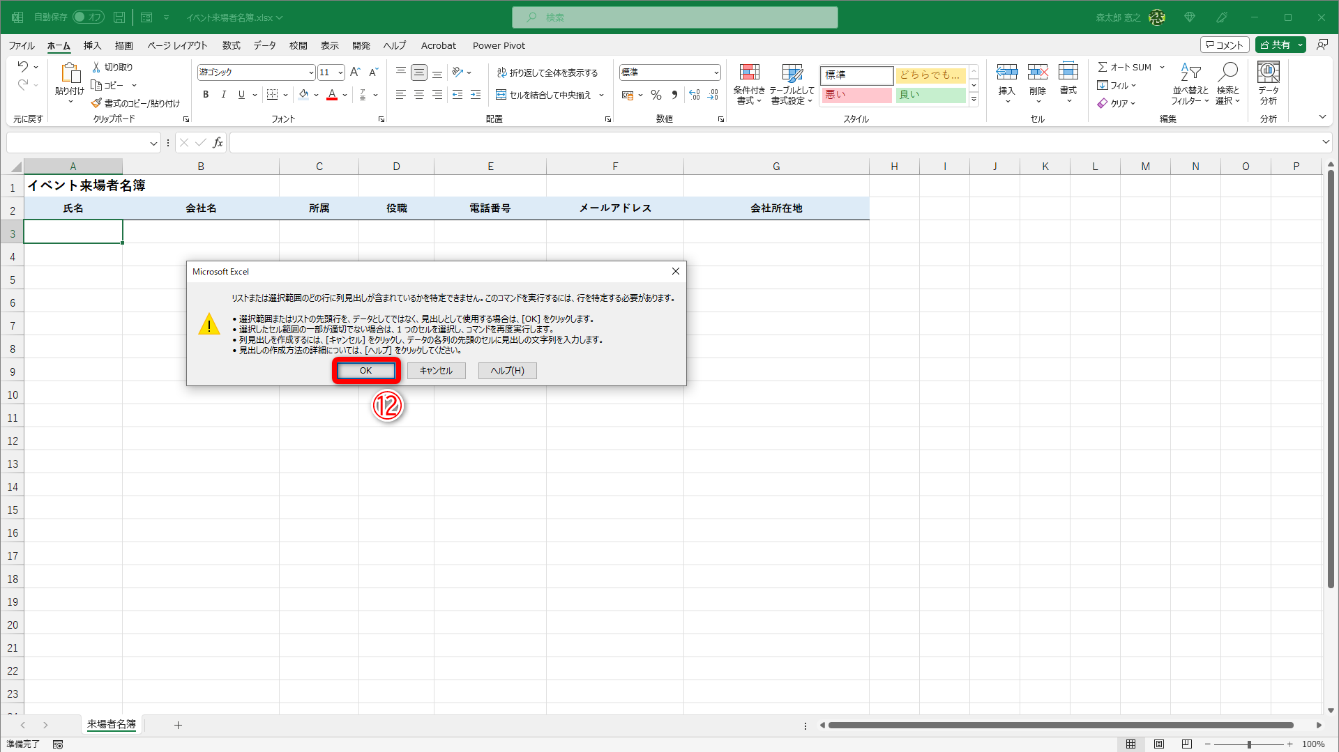Apply percent style format
1339x752 pixels.
(656, 95)
